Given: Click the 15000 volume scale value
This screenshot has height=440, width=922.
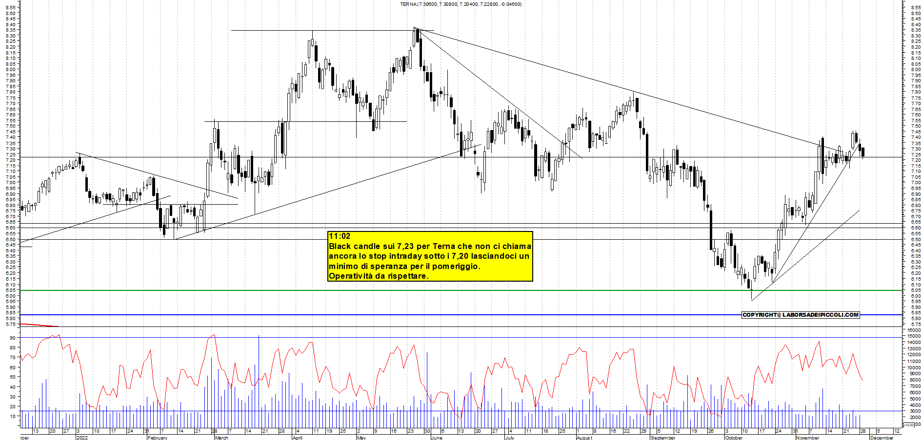Looking at the screenshot, I should click(x=914, y=336).
